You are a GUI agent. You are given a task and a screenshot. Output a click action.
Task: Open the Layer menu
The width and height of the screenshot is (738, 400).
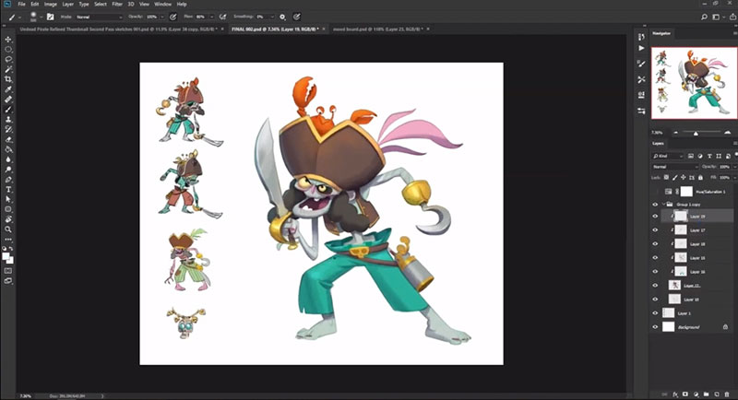click(67, 5)
